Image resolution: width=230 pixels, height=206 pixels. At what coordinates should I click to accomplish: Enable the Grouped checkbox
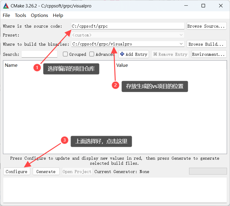coord(65,54)
